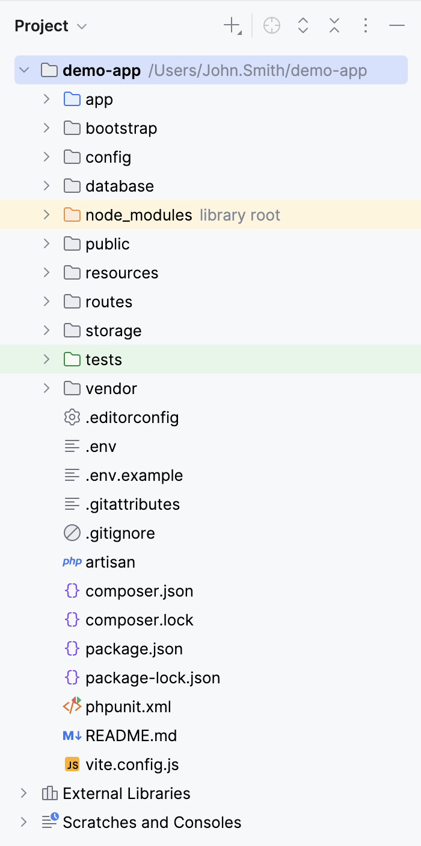Screen dimensions: 421x846
Task: Open README.md markdown file icon
Action: [x=70, y=735]
